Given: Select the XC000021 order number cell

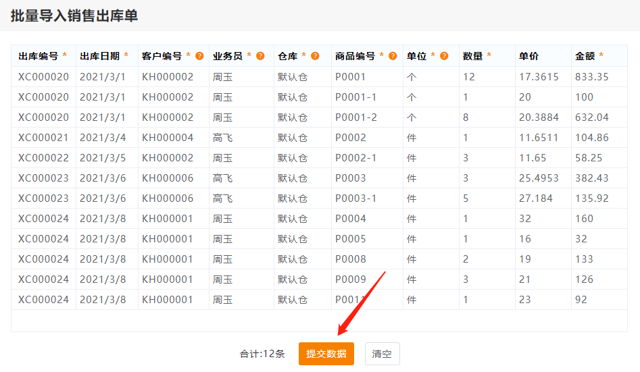Looking at the screenshot, I should point(43,138).
